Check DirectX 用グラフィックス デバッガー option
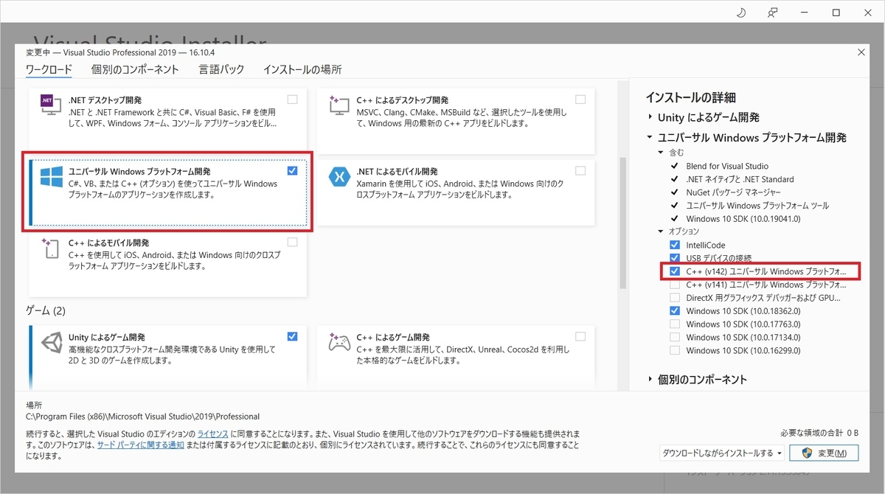The width and height of the screenshot is (885, 494). coord(675,298)
